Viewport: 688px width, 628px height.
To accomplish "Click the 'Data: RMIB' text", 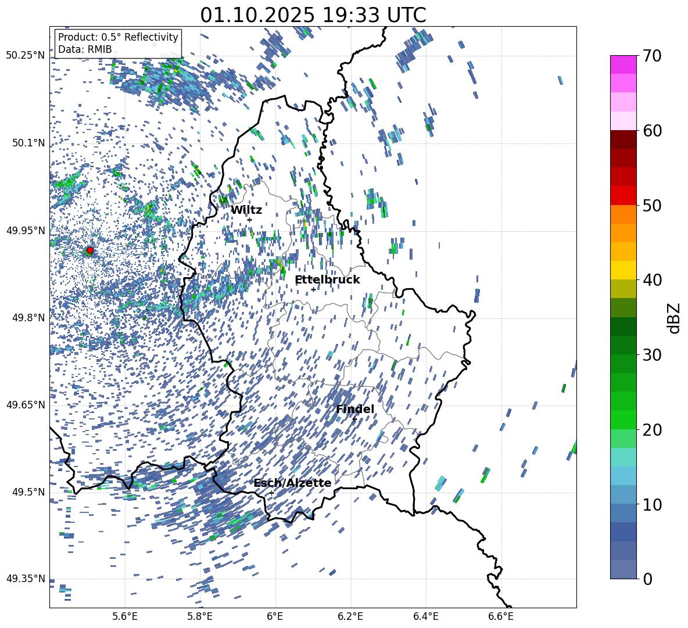I will click(x=85, y=49).
